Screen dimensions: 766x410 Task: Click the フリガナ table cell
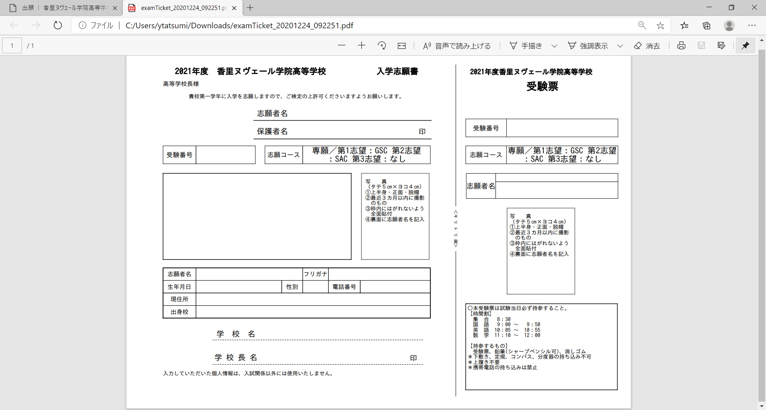(x=315, y=274)
